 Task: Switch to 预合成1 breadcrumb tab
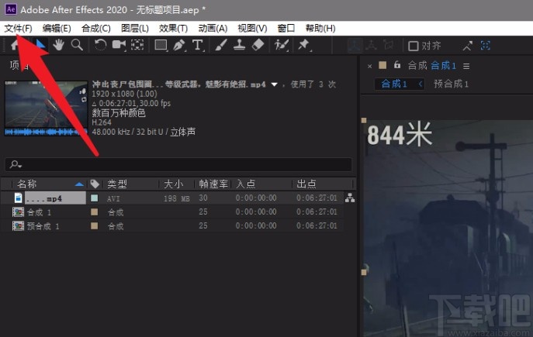point(451,84)
